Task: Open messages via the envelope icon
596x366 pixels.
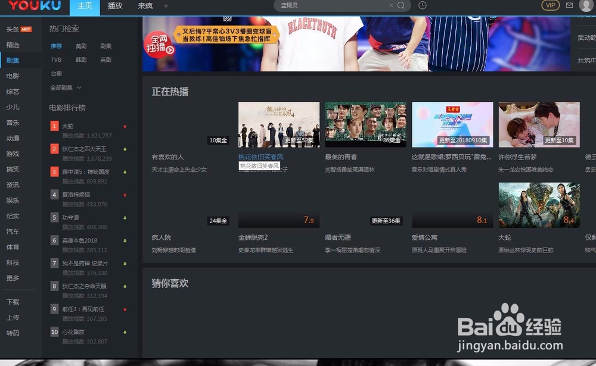Action: point(569,5)
